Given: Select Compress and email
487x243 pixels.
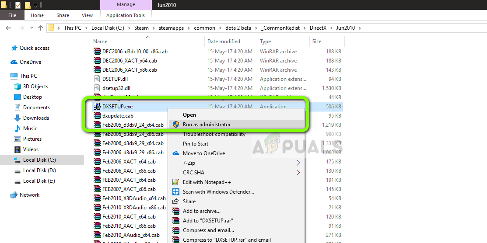Looking at the screenshot, I should pyautogui.click(x=237, y=230).
